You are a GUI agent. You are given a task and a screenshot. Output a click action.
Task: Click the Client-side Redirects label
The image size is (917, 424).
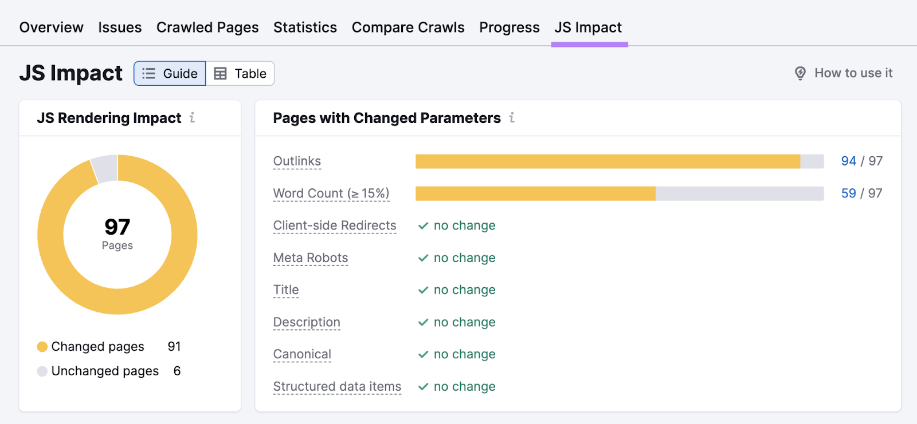[335, 225]
